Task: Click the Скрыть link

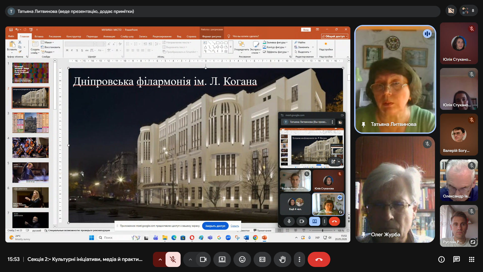Action: (x=235, y=226)
